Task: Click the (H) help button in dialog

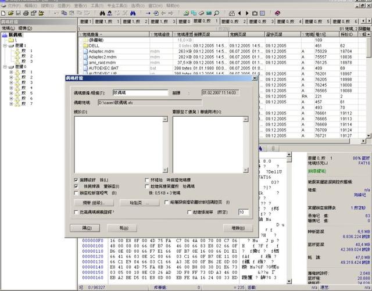Action: [x=238, y=228]
